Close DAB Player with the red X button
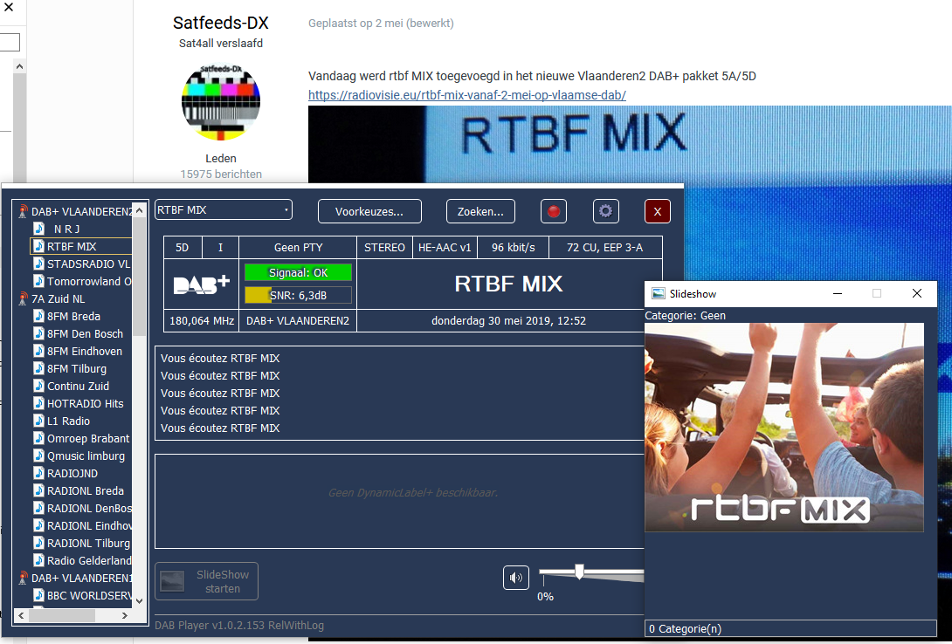952x644 pixels. coord(658,212)
